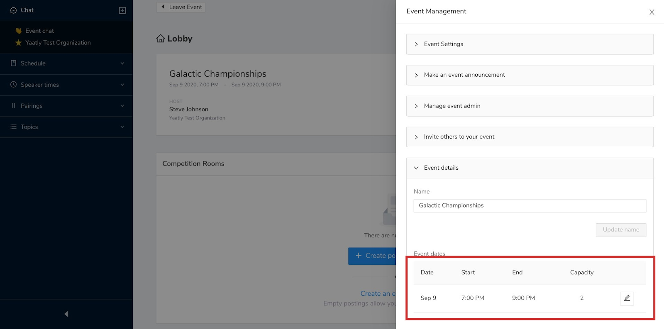664x329 pixels.
Task: Expand the Schedule dropdown chevron
Action: (122, 63)
